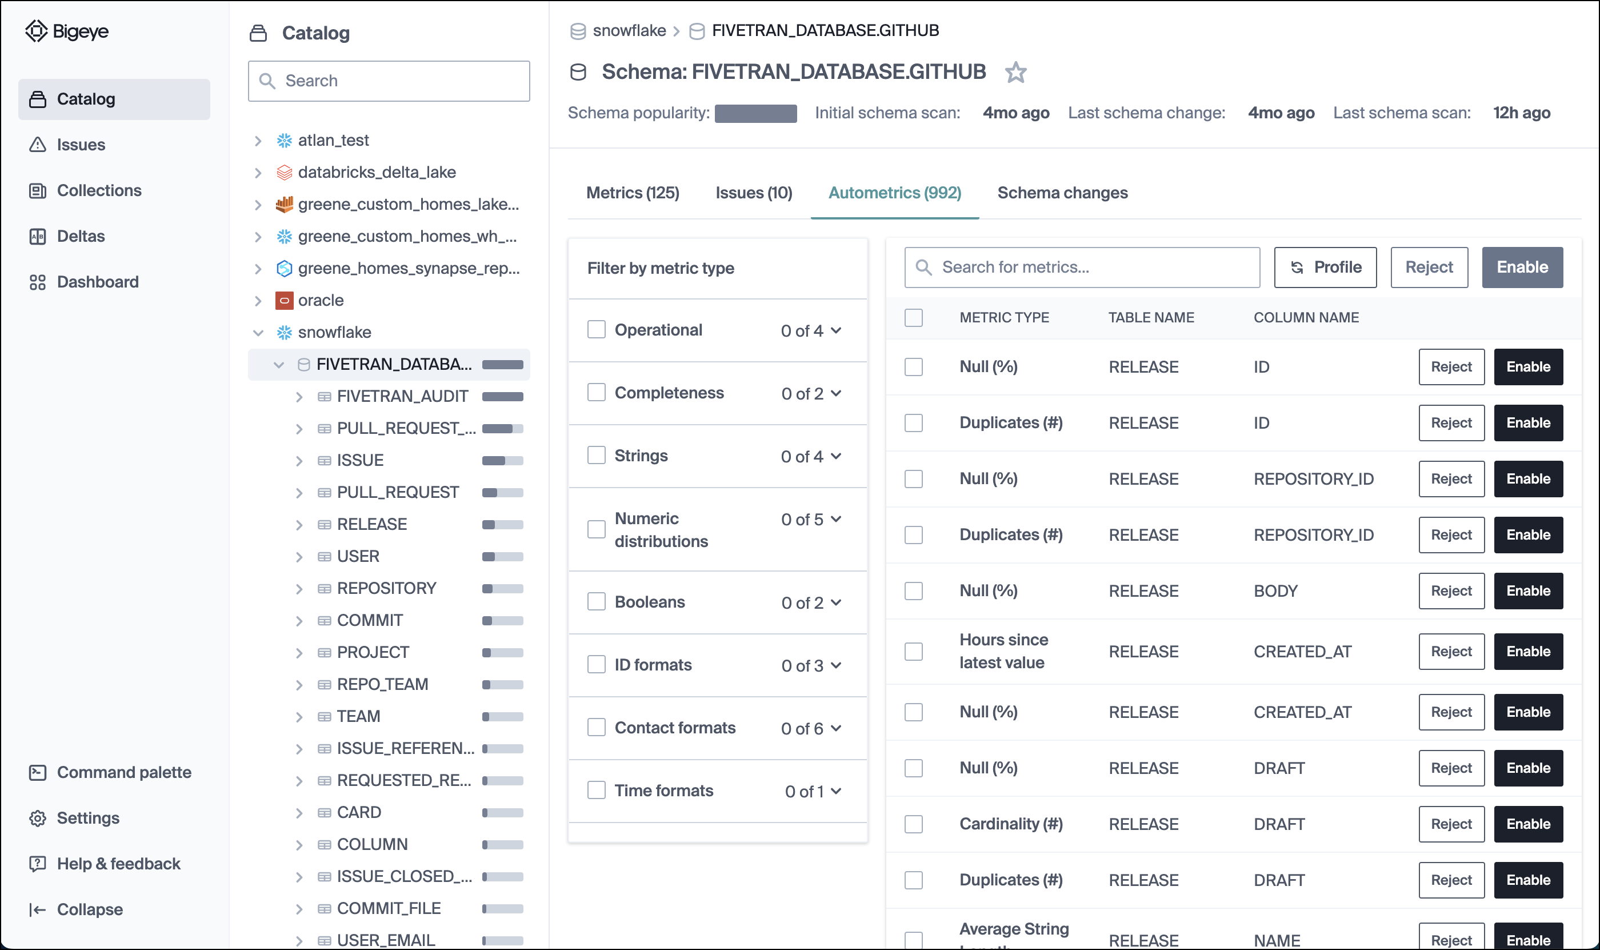Open Settings via the gear icon
The width and height of the screenshot is (1600, 950).
38,818
